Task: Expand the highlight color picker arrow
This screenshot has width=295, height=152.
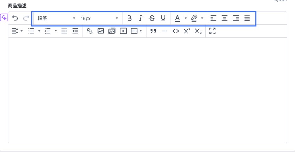Action: (202, 18)
